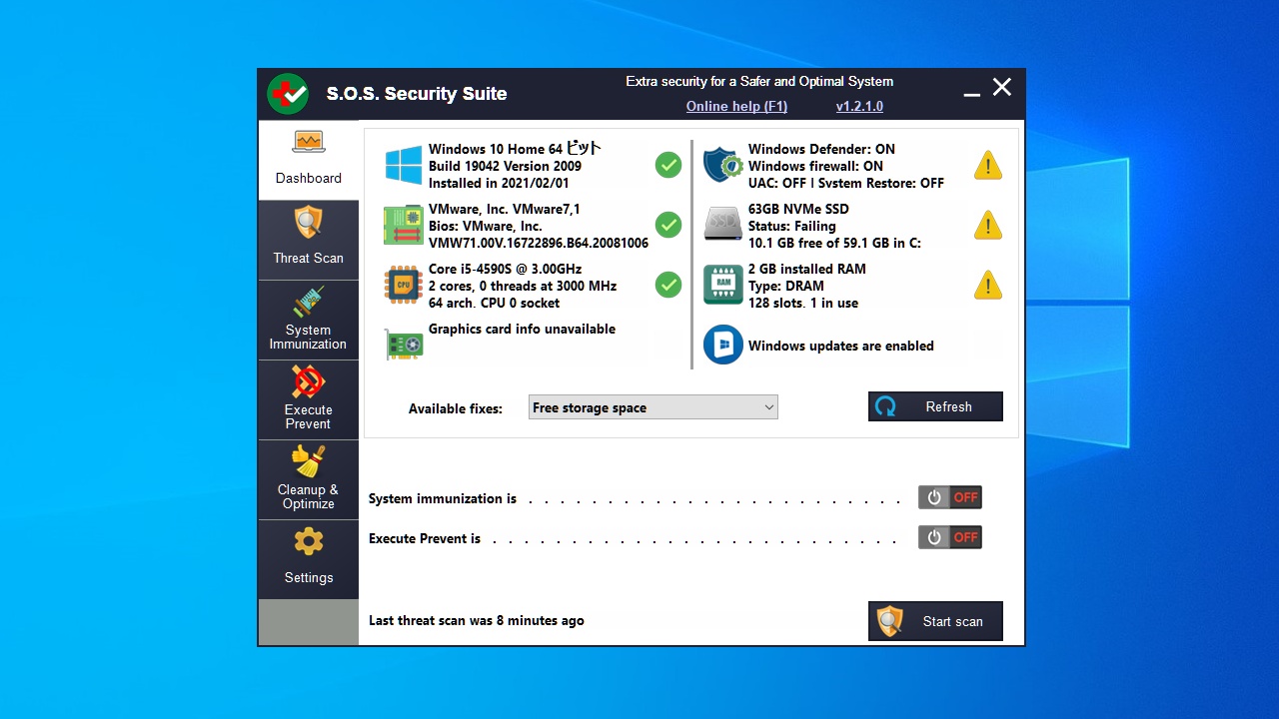
Task: Click the CPU chip icon beside Core i5-4590S
Action: 404,286
